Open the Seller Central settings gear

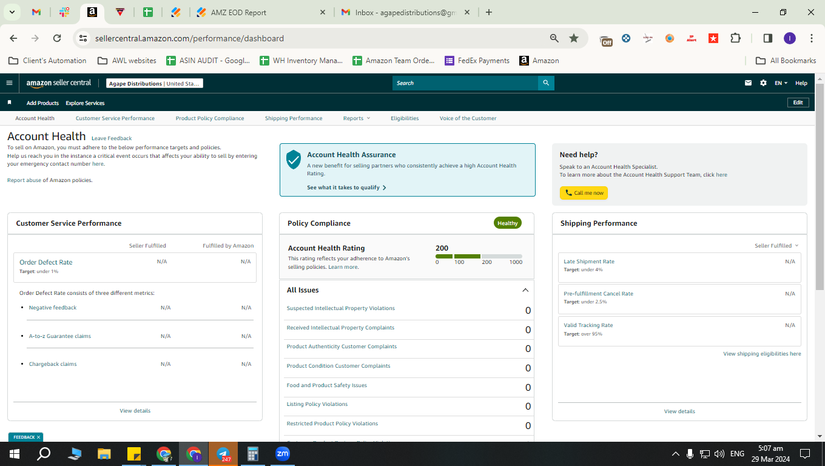pyautogui.click(x=763, y=83)
